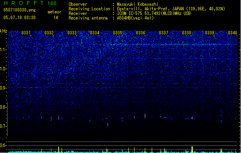Viewport: 241px width, 153px height.
Task: Click the 0340 time marker
Action: pos(233,33)
